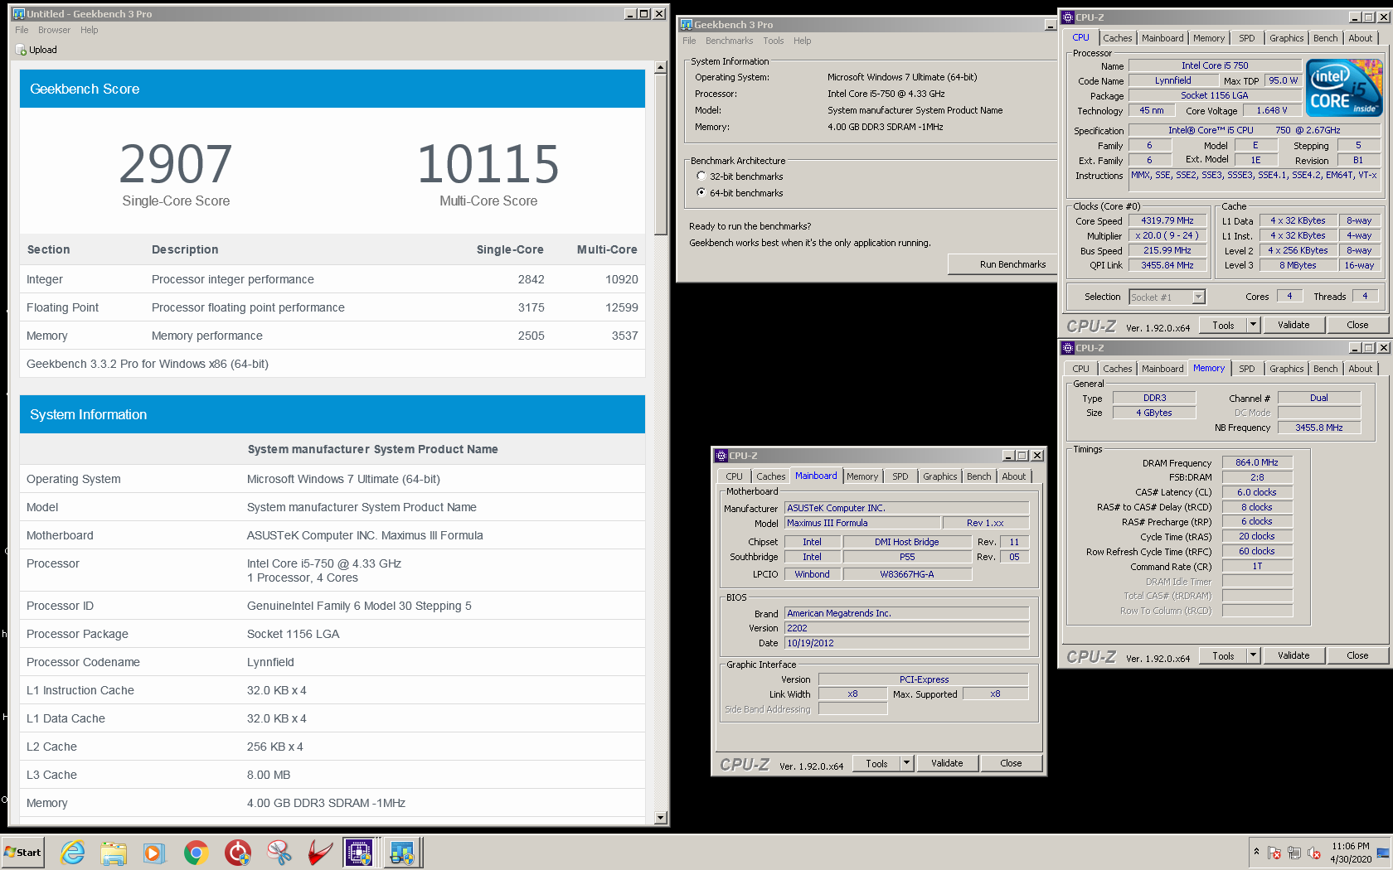
Task: Open About tab in CPU-Z Memory window
Action: [x=1360, y=369]
